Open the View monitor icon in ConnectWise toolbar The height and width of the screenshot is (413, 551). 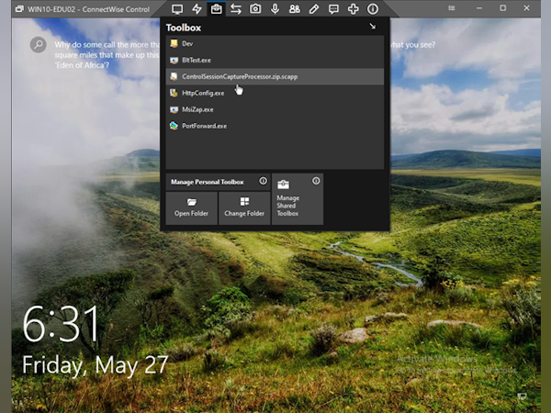coord(177,9)
